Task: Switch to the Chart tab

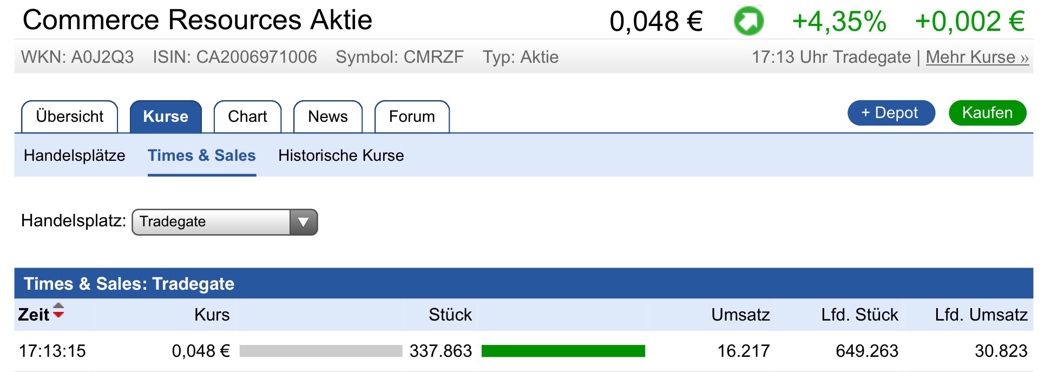Action: pos(247,116)
